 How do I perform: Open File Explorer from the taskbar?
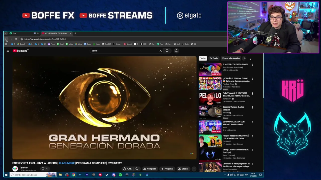[60, 175]
